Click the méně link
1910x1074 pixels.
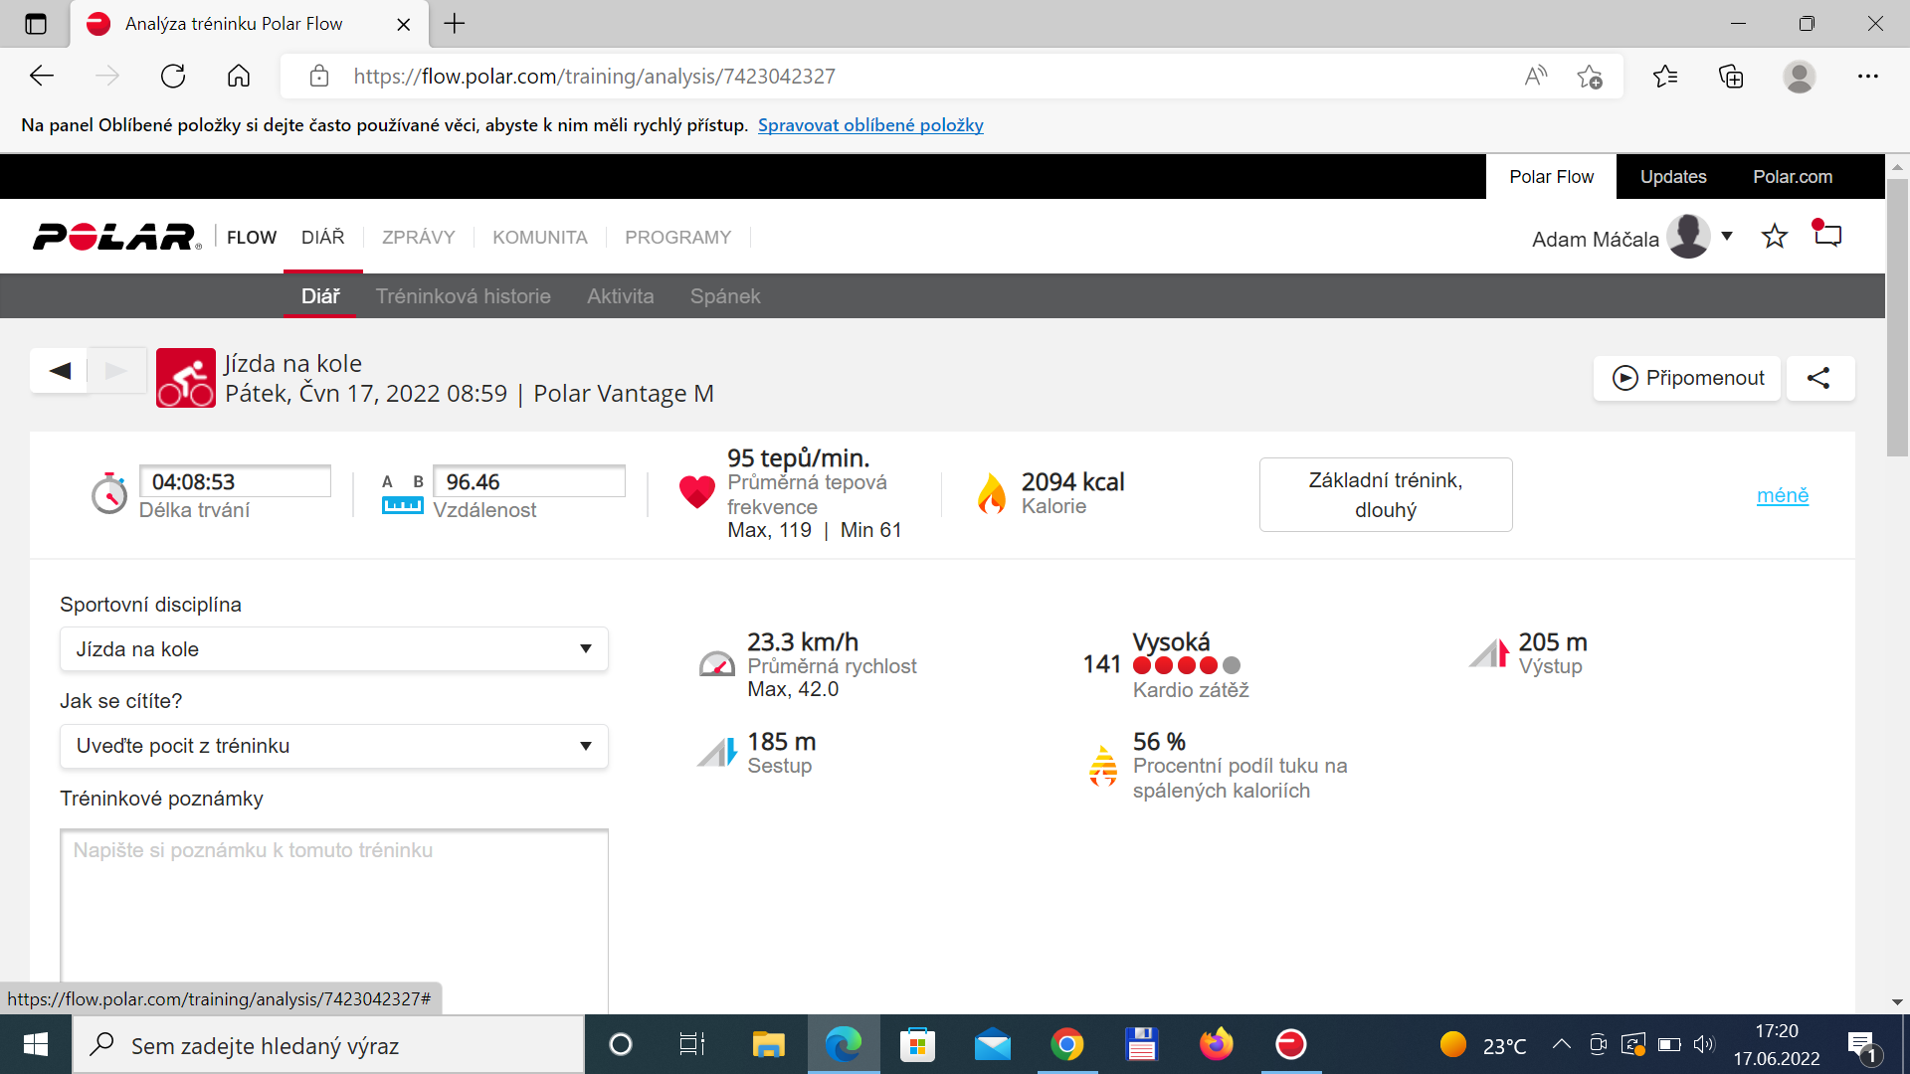1783,495
